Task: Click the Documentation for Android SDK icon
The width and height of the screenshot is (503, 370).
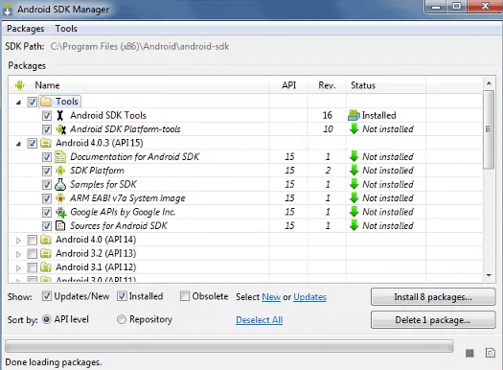Action: point(60,156)
